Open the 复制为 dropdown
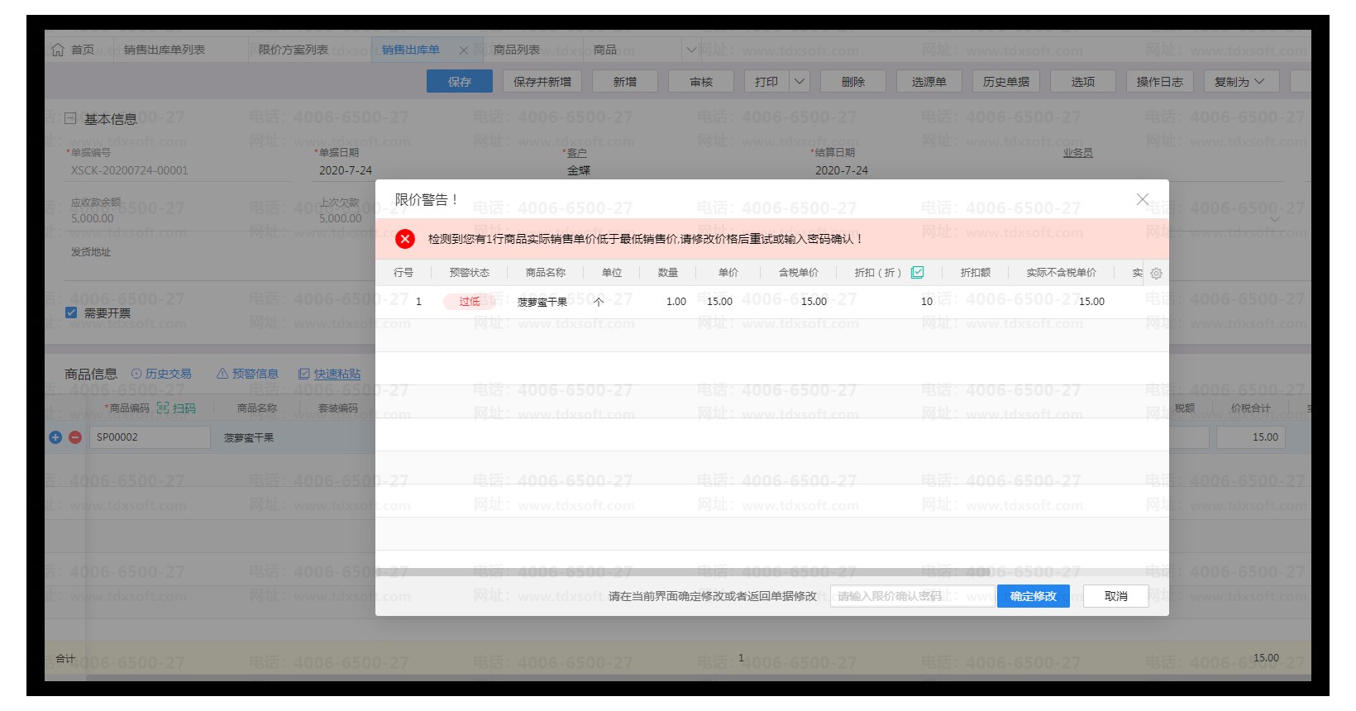Image resolution: width=1356 pixels, height=711 pixels. (1239, 81)
